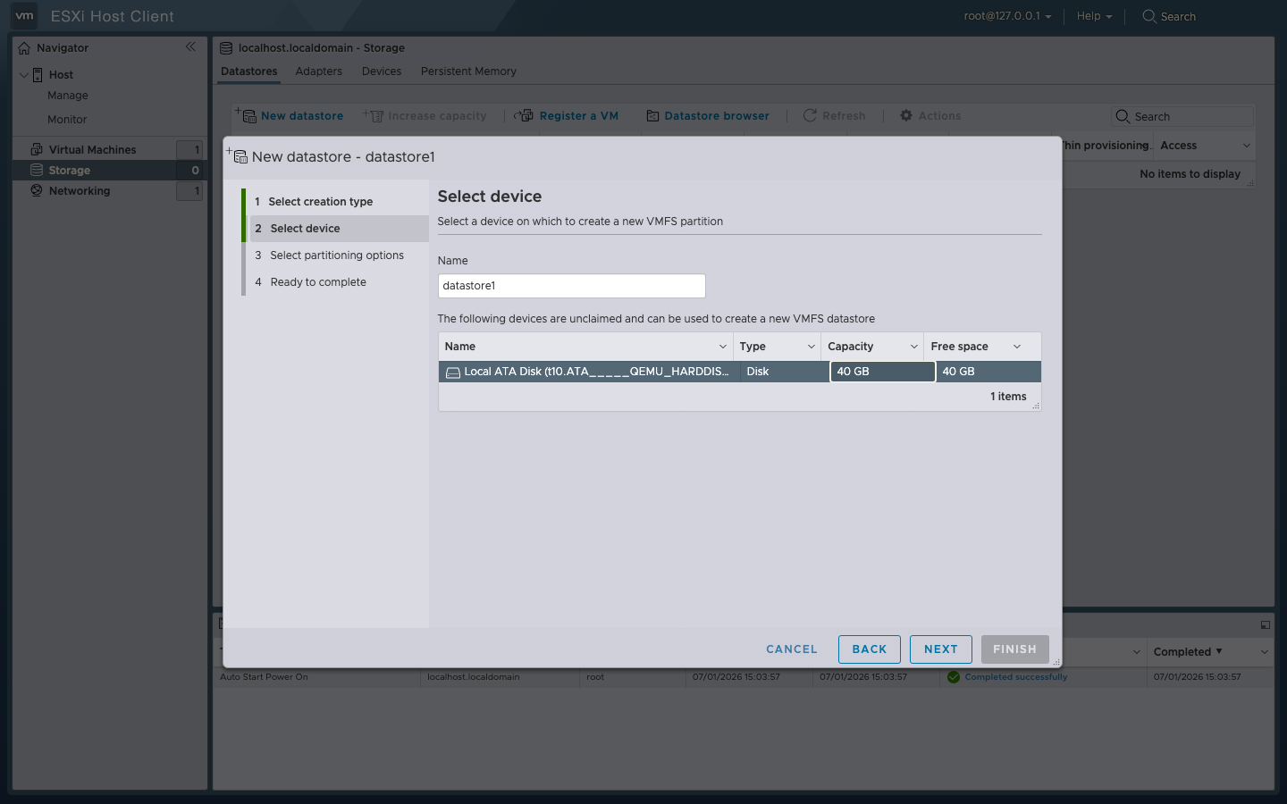Click the Storage icon in Navigator

37,170
